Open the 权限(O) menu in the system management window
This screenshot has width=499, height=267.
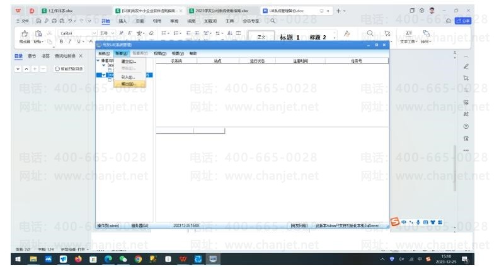point(160,53)
